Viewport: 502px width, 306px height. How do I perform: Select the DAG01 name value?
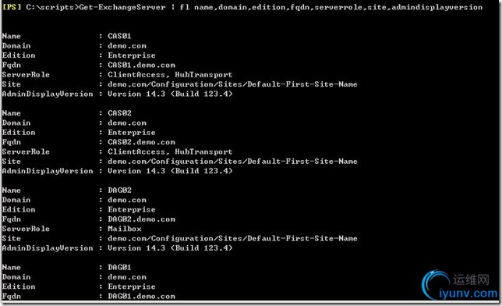click(119, 267)
